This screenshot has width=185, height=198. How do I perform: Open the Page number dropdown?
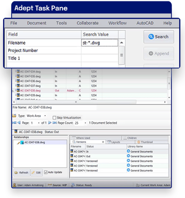tap(38, 123)
